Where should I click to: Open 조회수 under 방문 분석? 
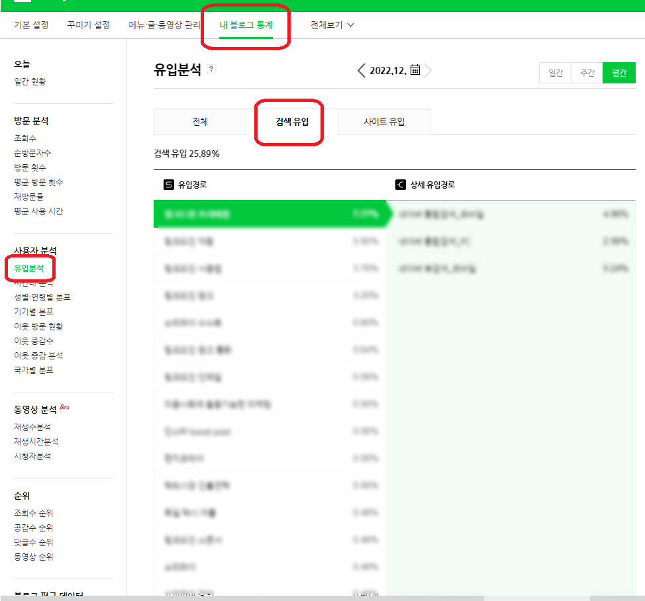pyautogui.click(x=25, y=138)
